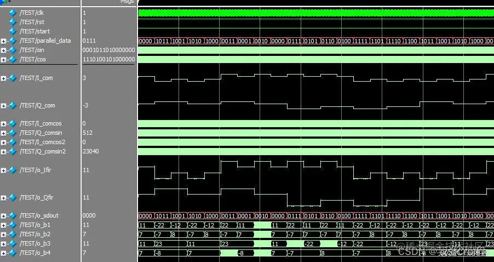This screenshot has width=494, height=262.
Task: Click the /TEST/rst signal diamond icon
Action: point(13,22)
